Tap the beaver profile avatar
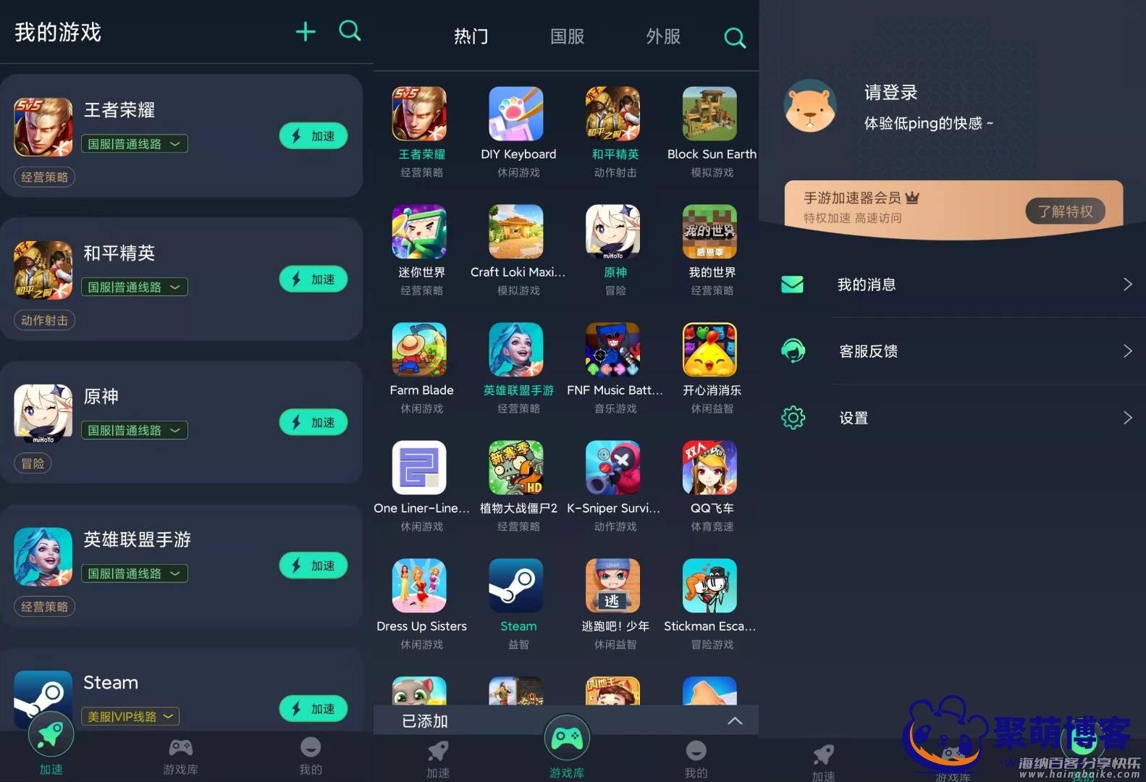This screenshot has width=1146, height=782. [x=810, y=106]
